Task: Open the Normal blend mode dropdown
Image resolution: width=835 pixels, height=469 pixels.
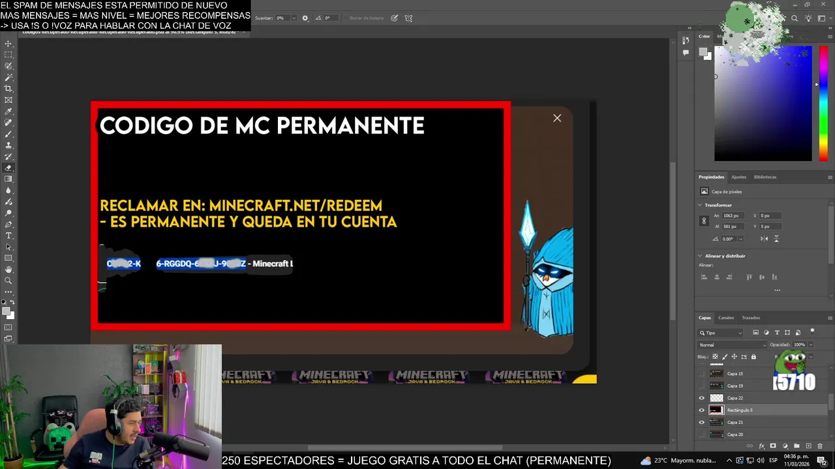Action: coord(732,345)
